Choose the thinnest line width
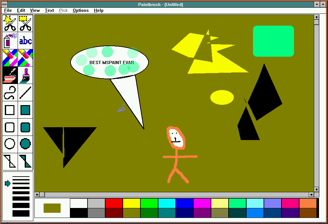Viewport: 328px width, 224px height. point(21,177)
